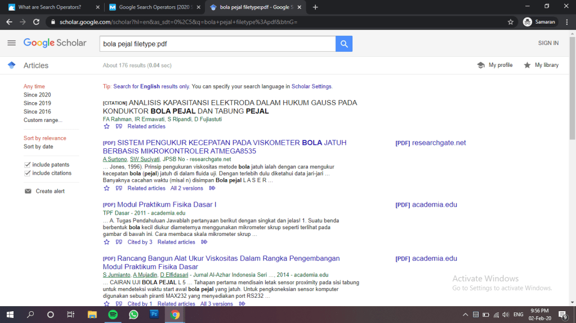Click the My profile graduation cap icon

point(480,65)
